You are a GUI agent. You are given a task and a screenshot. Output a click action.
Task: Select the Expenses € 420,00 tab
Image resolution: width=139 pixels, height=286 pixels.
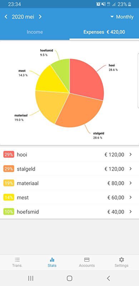click(104, 32)
